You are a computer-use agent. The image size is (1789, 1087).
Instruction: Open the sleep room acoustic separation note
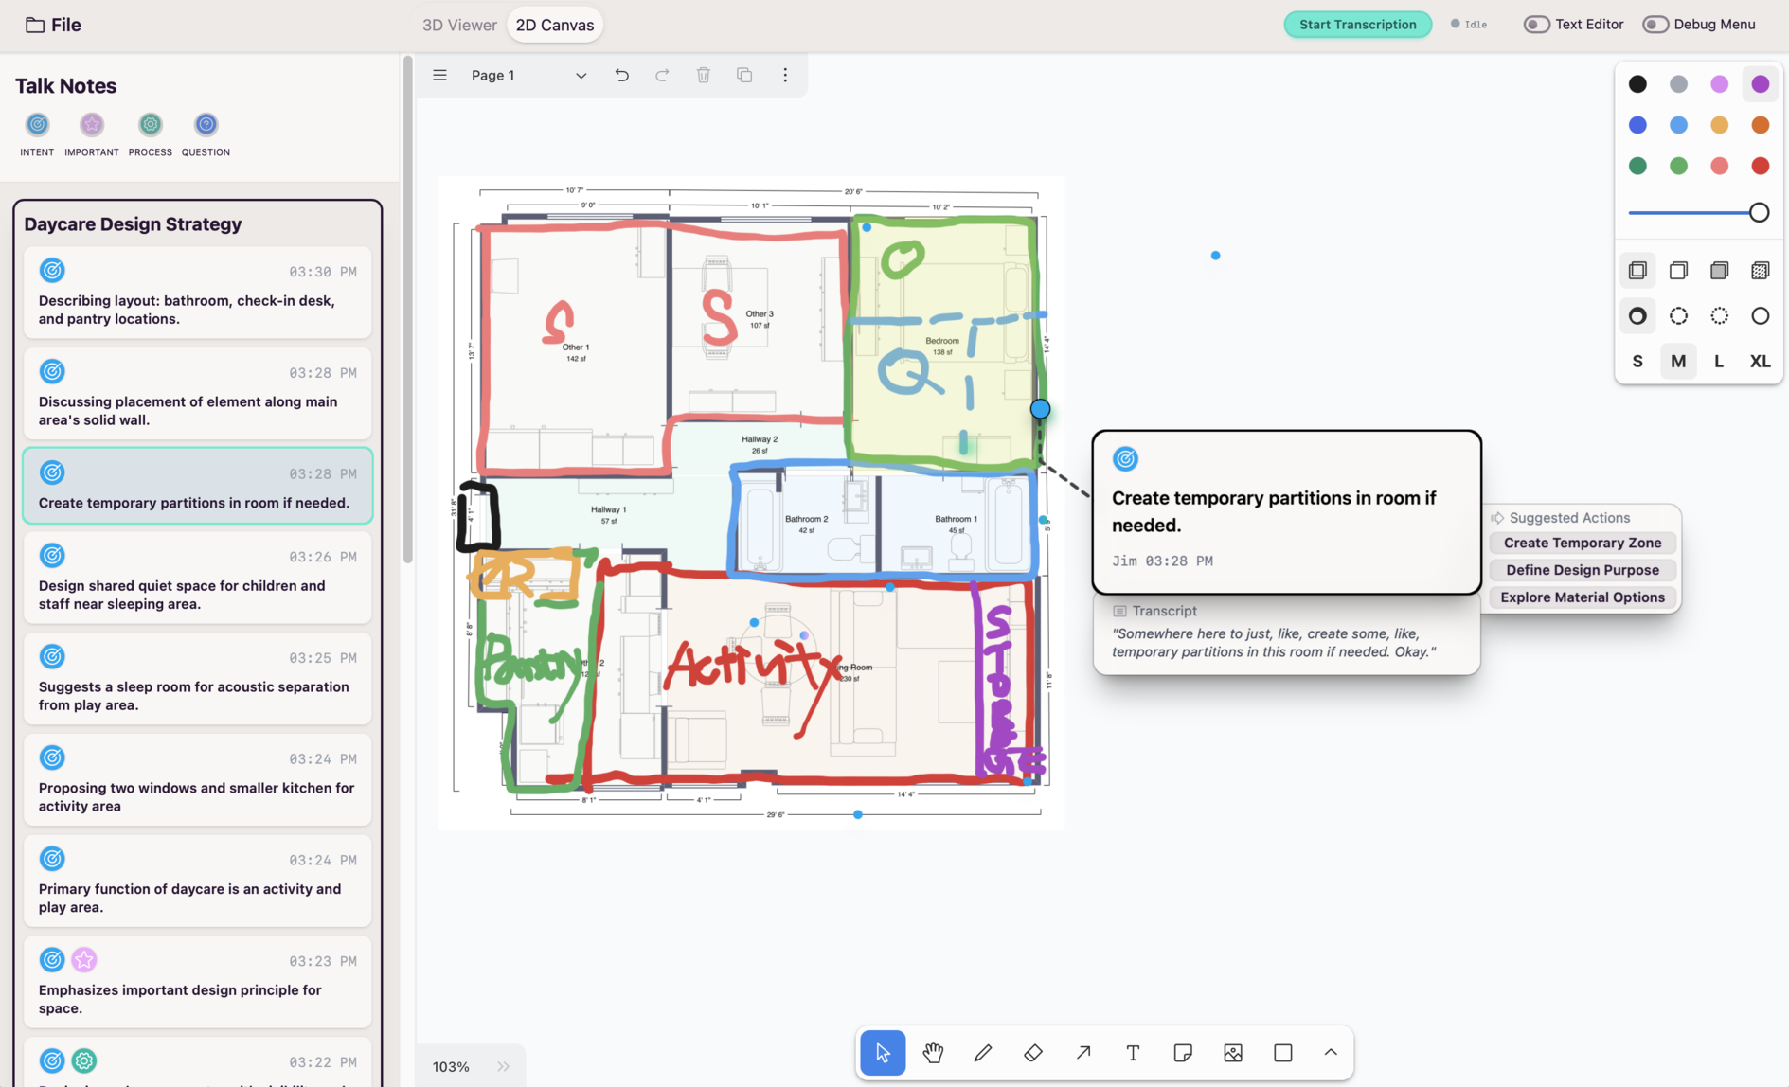198,680
